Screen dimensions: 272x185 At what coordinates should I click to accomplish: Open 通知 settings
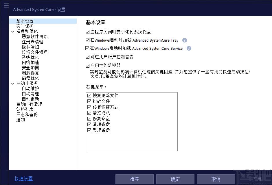(21, 120)
